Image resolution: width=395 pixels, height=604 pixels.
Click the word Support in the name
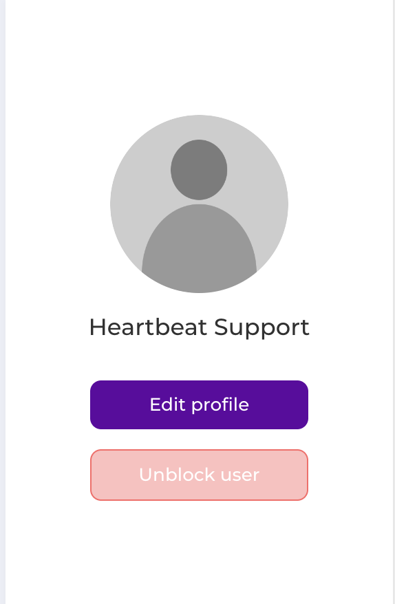click(x=261, y=328)
